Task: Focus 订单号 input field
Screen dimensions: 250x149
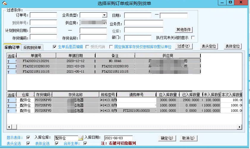Action: (x=43, y=15)
